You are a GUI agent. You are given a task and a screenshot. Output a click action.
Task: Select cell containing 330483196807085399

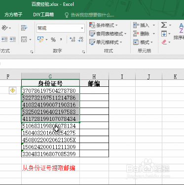[x=50, y=154]
